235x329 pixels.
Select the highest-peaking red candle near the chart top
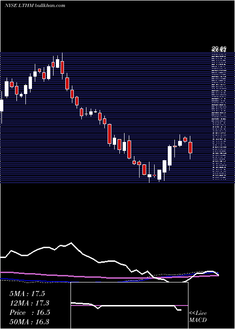(63, 67)
